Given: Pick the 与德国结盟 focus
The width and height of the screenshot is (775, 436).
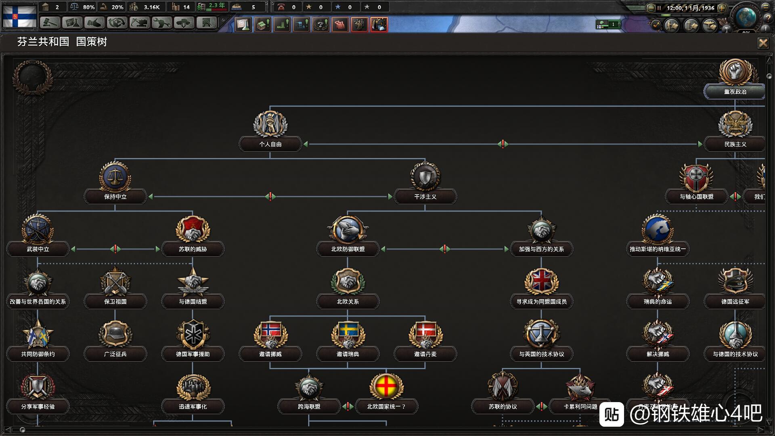Looking at the screenshot, I should 193,302.
